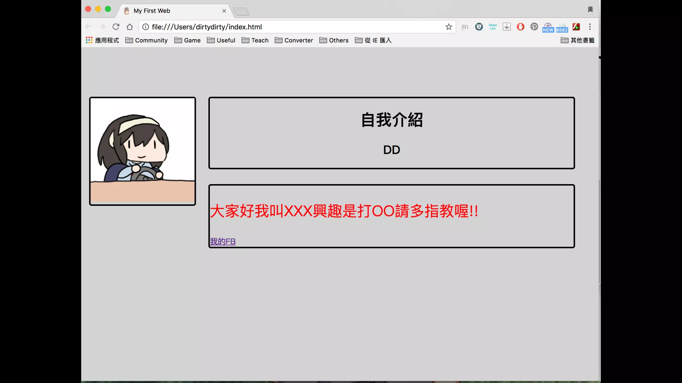Click the Flash player extension icon
Image resolution: width=682 pixels, height=383 pixels.
(x=576, y=27)
